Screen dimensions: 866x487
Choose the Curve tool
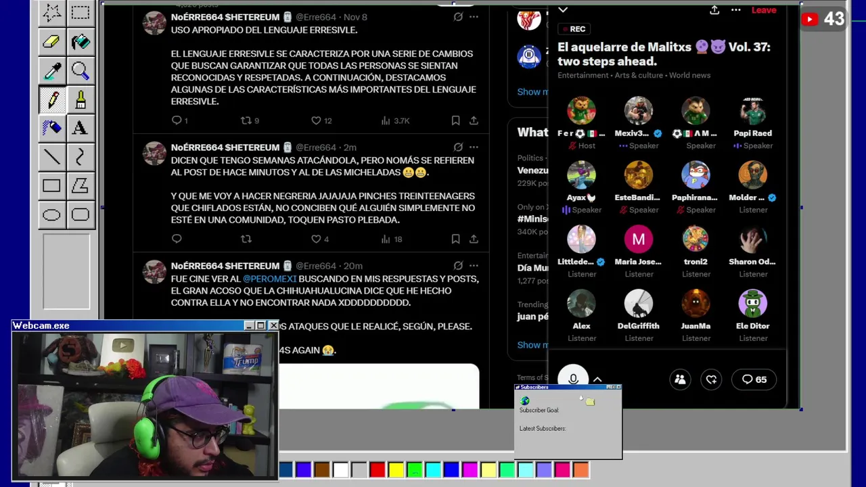[80, 157]
